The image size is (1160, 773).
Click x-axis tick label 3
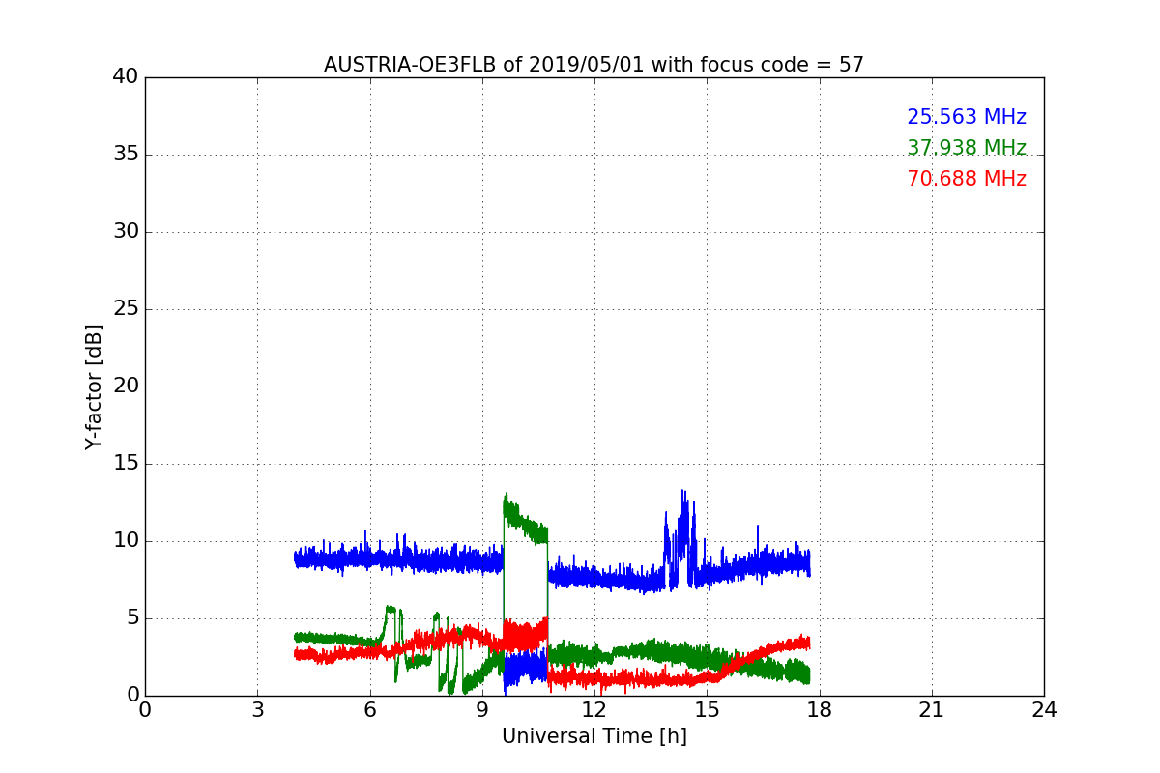257,710
